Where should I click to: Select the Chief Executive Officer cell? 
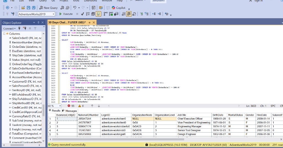pos(194,119)
